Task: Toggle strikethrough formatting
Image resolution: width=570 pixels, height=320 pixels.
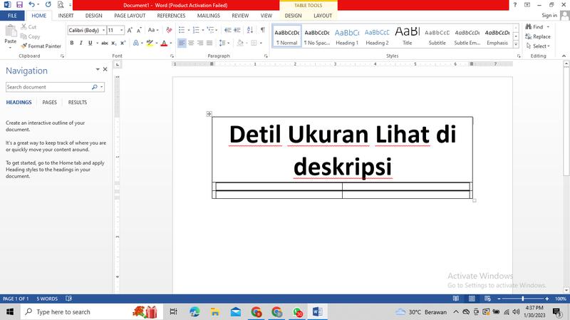Action: 105,43
